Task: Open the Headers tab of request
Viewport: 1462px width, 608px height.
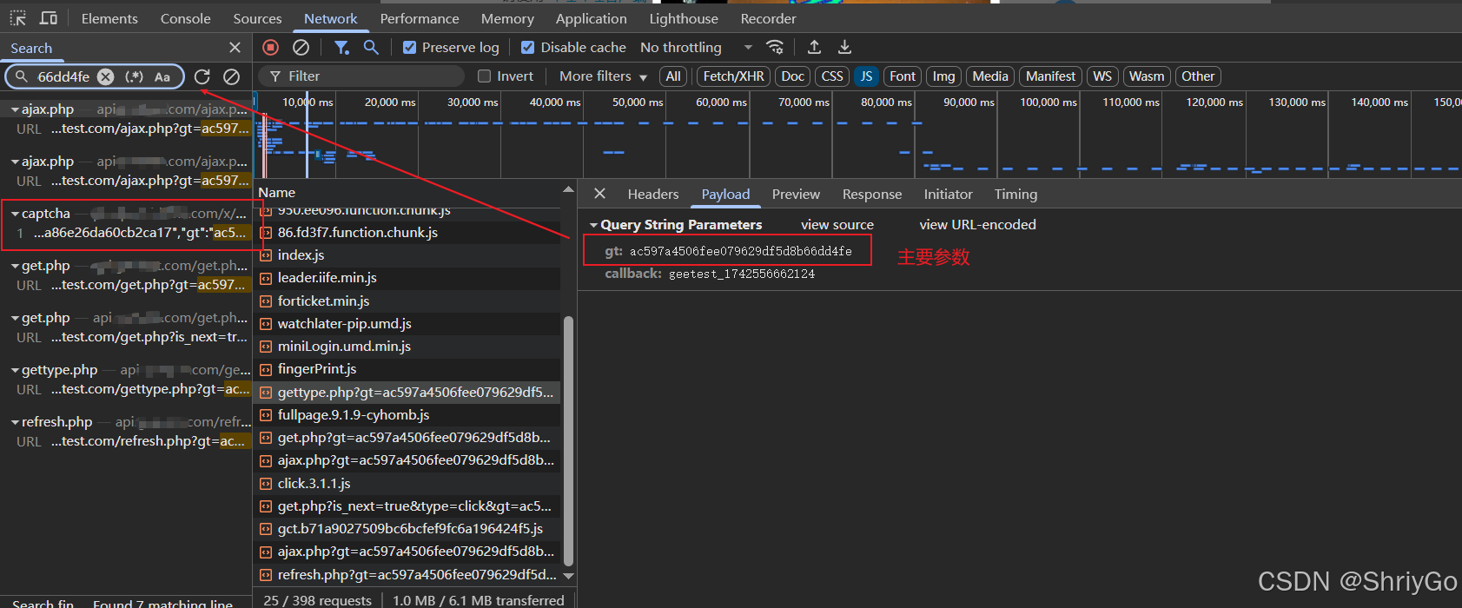Action: coord(653,195)
